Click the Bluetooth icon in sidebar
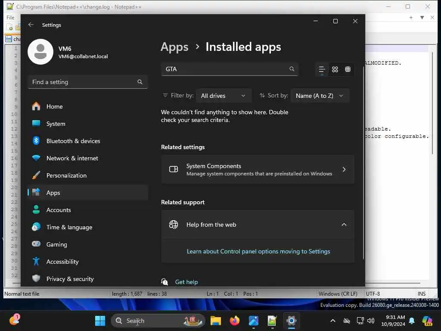The width and height of the screenshot is (441, 331). click(x=36, y=141)
